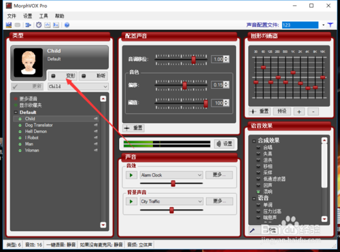Enable the 失真 distortion effect
The width and height of the screenshot is (340, 252).
(258, 154)
